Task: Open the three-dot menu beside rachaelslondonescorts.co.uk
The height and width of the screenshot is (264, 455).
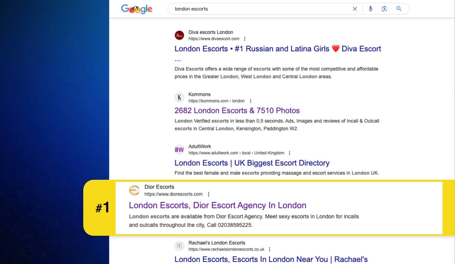Action: tap(270, 250)
